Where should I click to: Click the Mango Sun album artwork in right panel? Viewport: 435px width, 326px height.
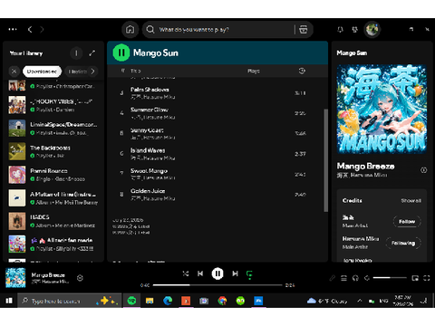(x=382, y=110)
